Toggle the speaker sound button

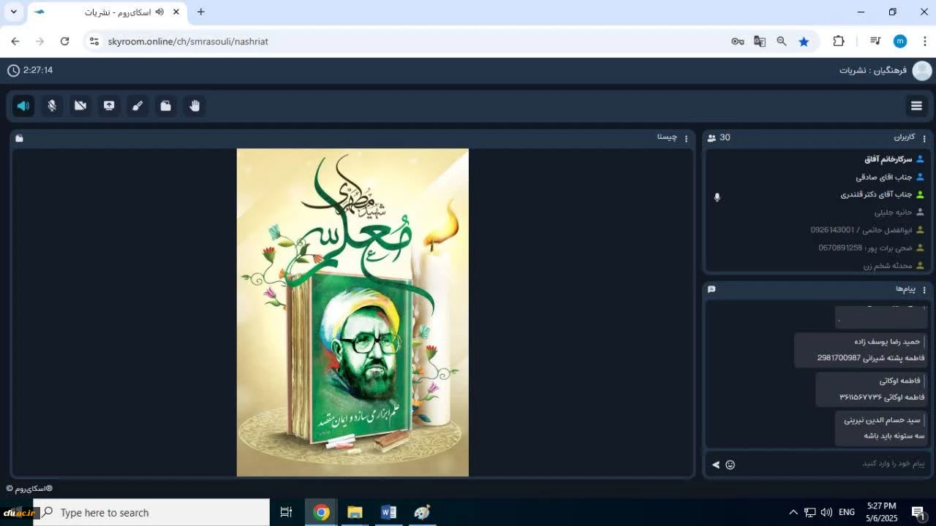(23, 106)
